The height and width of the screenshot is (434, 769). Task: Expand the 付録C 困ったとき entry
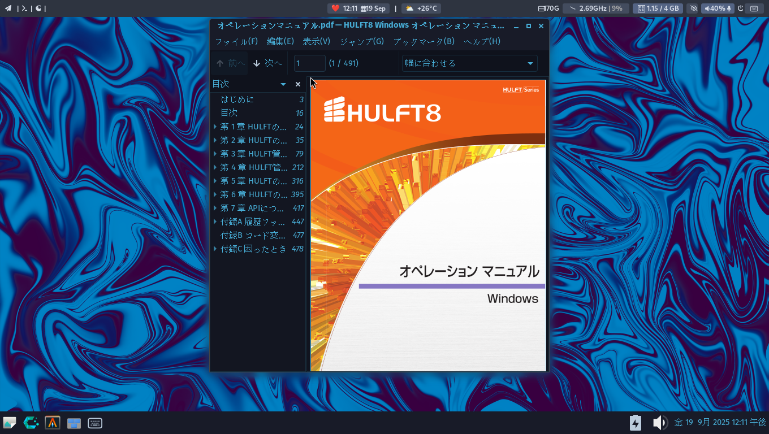point(215,249)
